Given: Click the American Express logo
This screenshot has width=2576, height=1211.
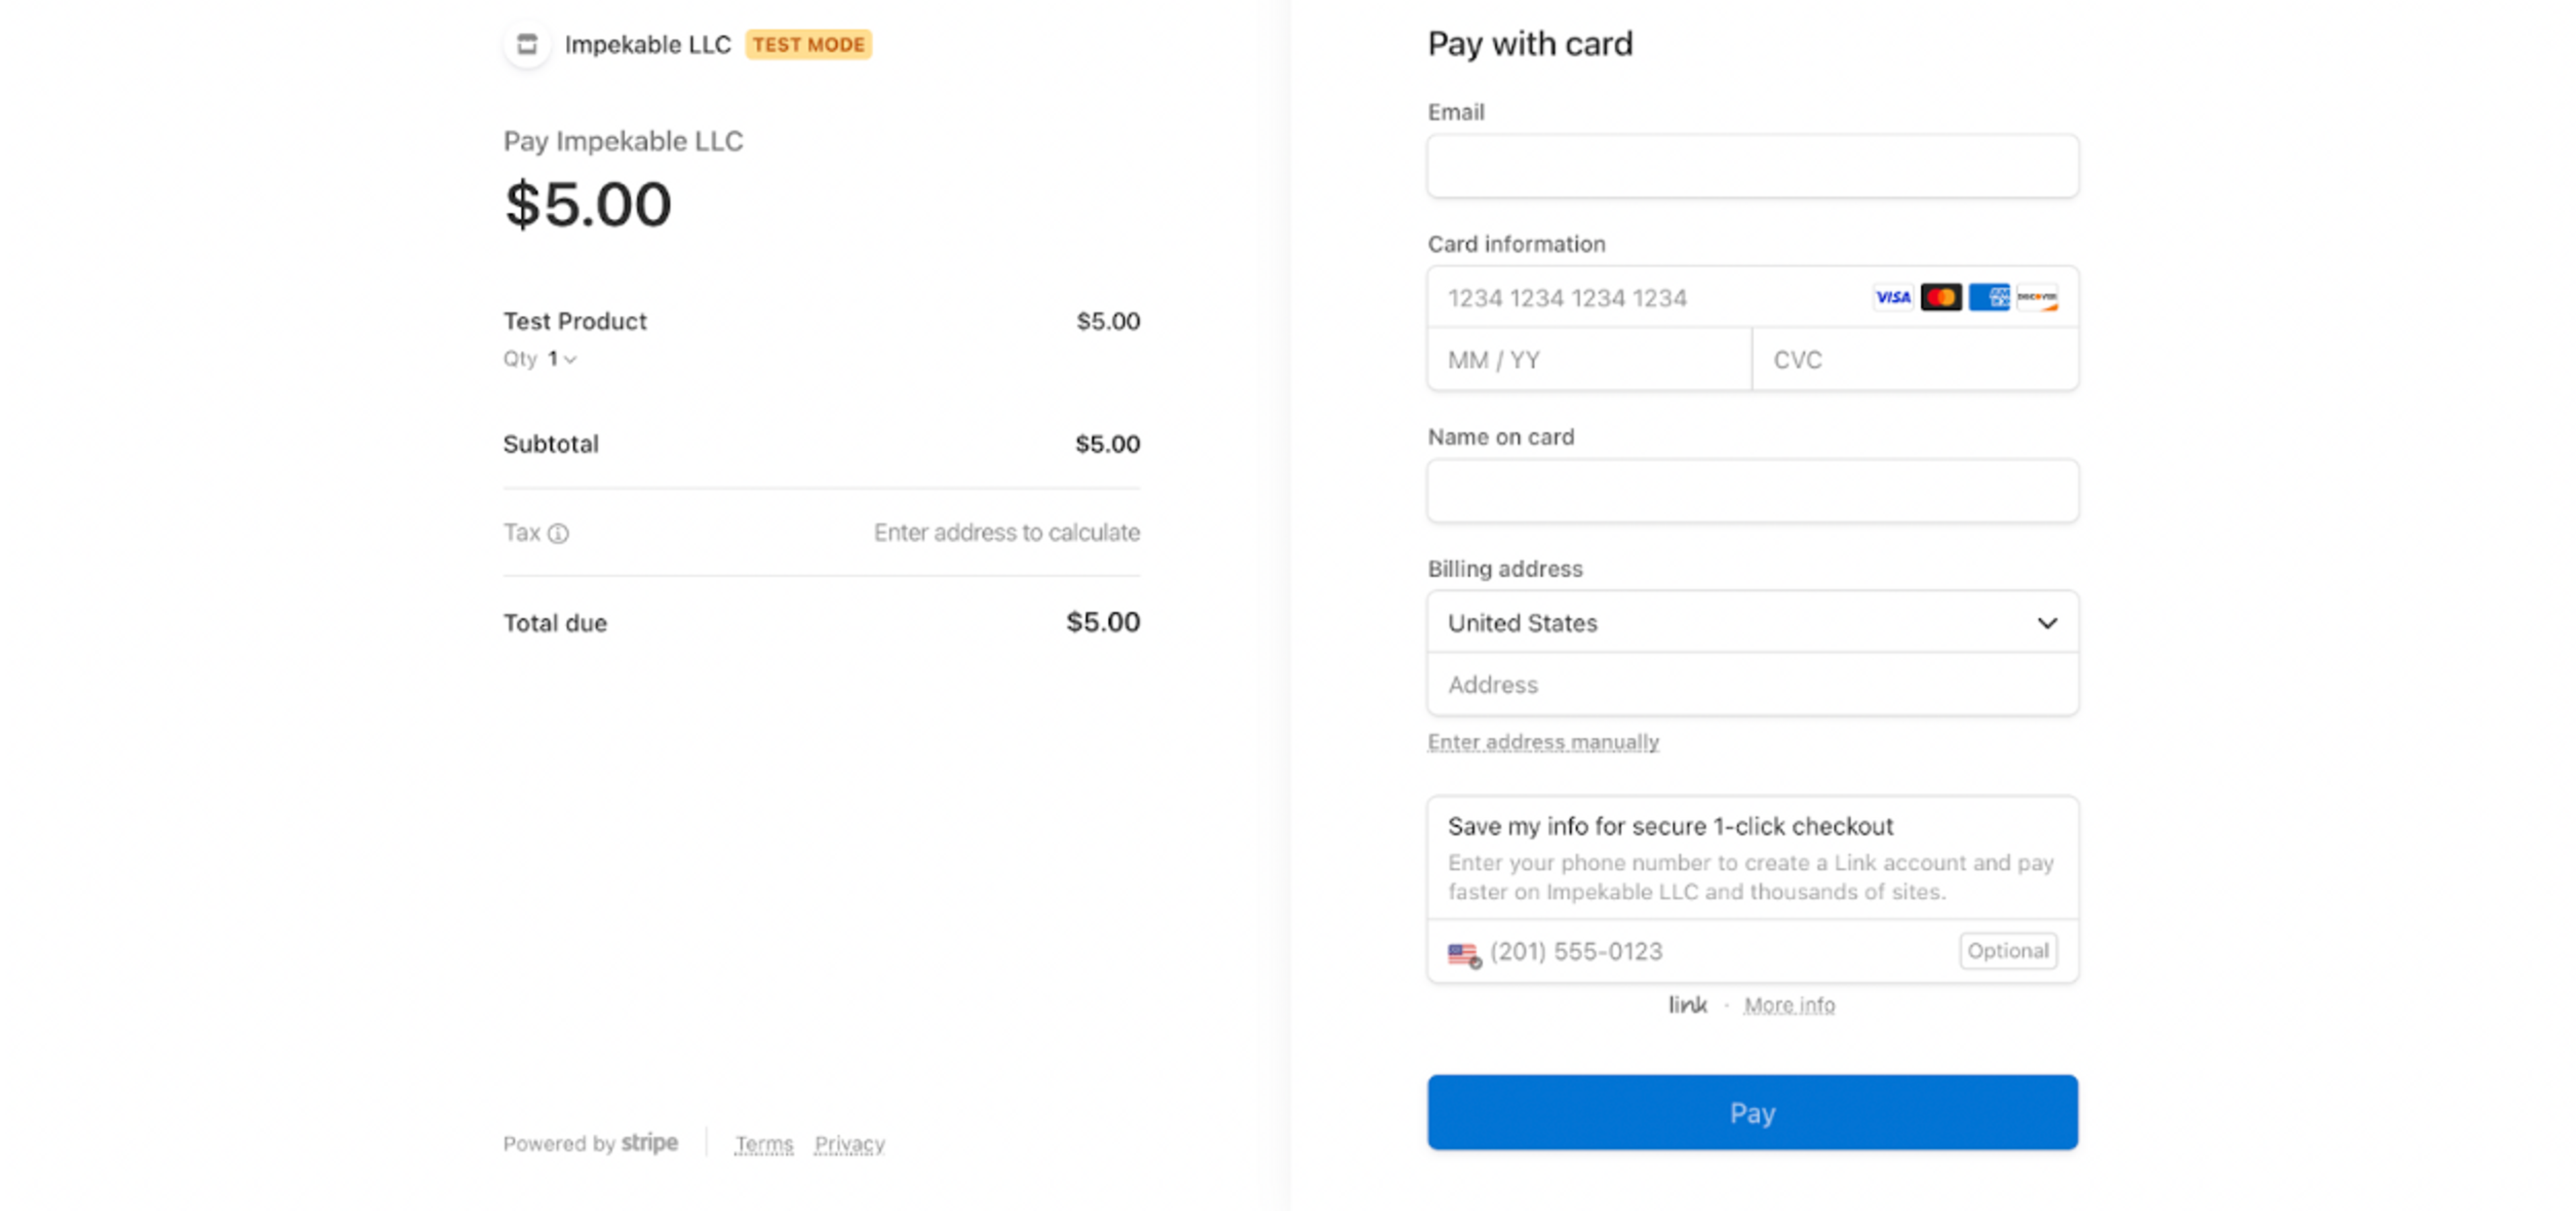Looking at the screenshot, I should 1989,298.
